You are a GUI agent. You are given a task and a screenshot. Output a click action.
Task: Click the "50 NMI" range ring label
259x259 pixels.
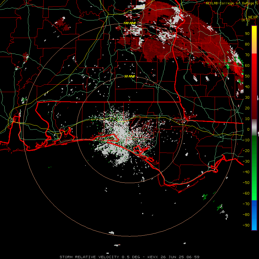(x=129, y=76)
